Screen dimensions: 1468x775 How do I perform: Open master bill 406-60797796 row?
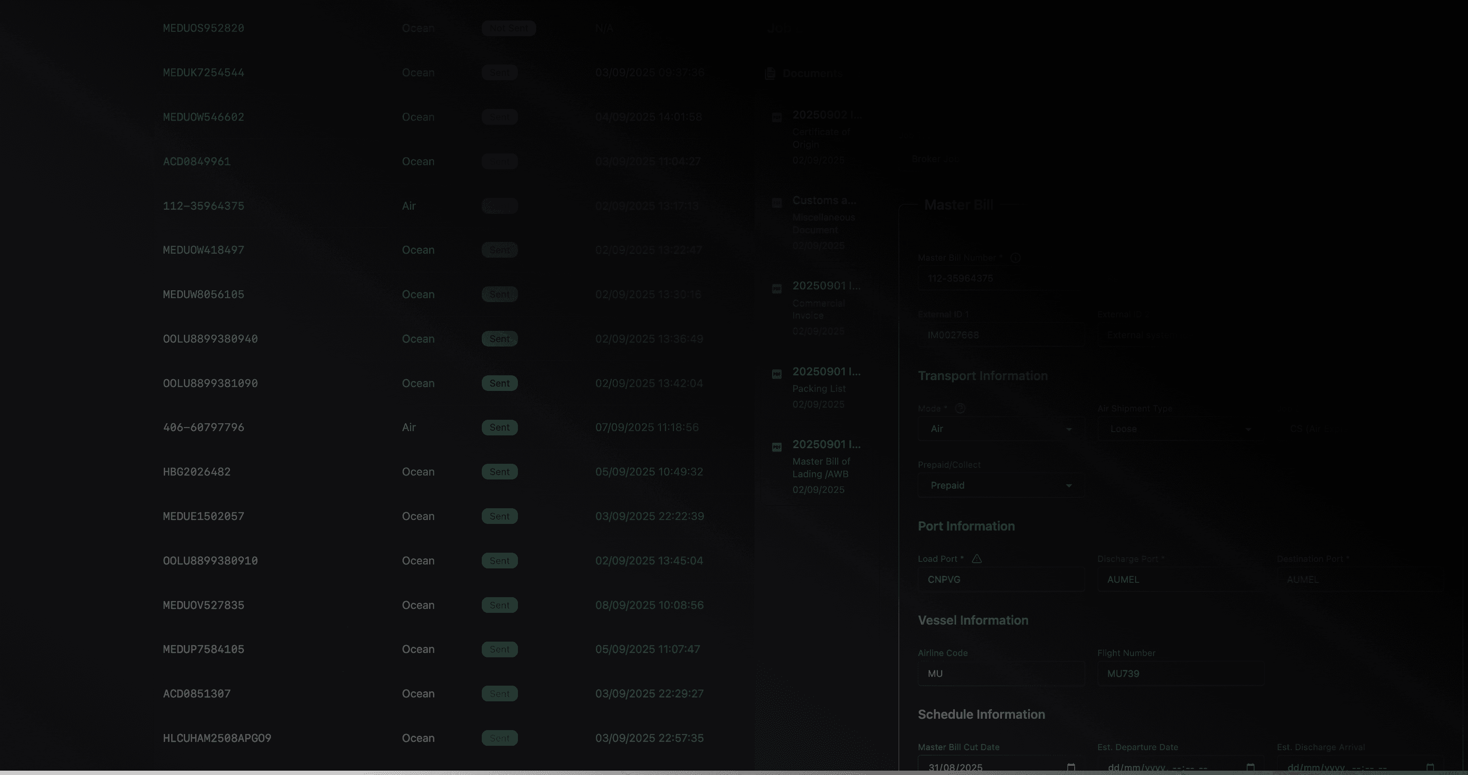pyautogui.click(x=203, y=427)
